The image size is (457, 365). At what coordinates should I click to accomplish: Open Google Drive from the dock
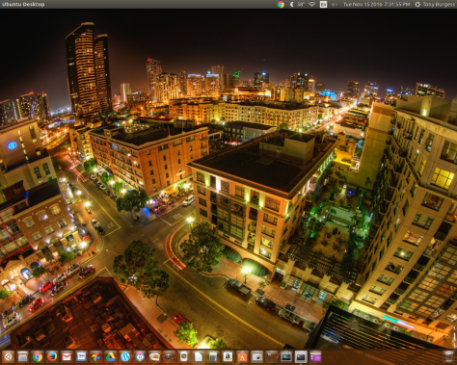(x=111, y=356)
